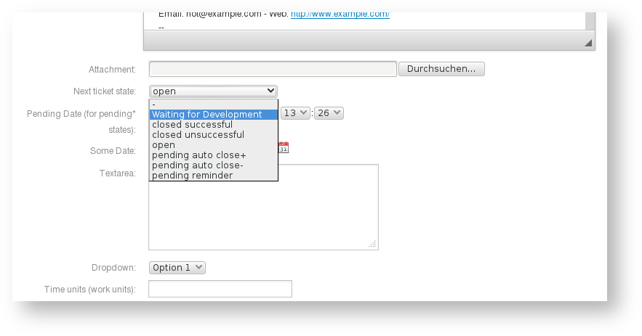Choose "pending auto close+" state
The width and height of the screenshot is (642, 336).
click(213, 155)
